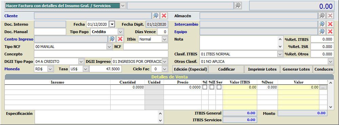339x125 pixels.
Task: Click the Doc. Manual input field
Action: [50, 32]
